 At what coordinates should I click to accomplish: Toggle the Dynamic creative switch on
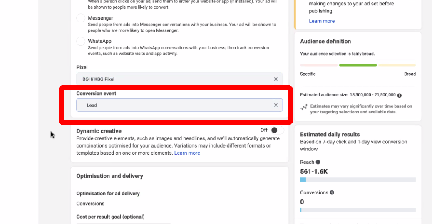276,130
